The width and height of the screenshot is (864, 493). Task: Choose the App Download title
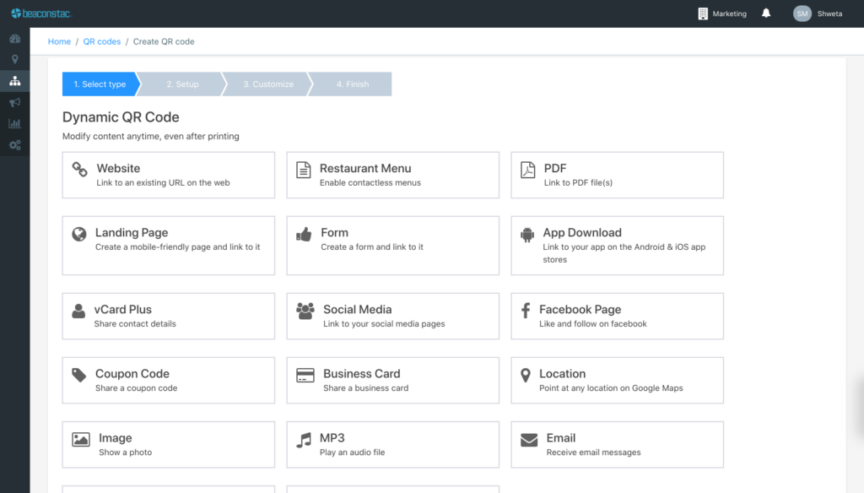[582, 233]
